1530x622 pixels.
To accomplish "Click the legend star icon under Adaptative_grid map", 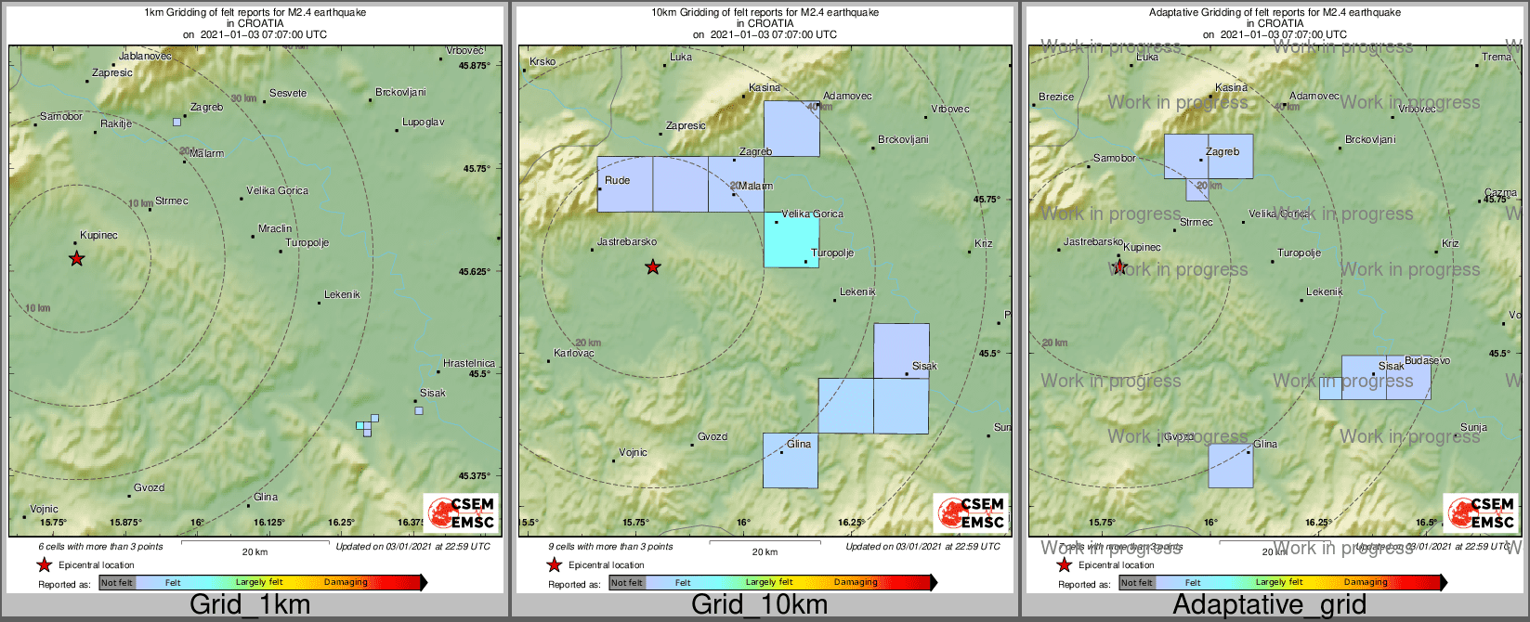I will click(1064, 564).
